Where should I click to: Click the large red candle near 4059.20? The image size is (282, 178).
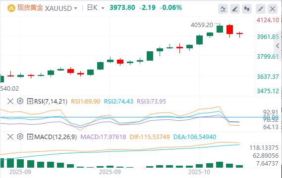pos(229,30)
